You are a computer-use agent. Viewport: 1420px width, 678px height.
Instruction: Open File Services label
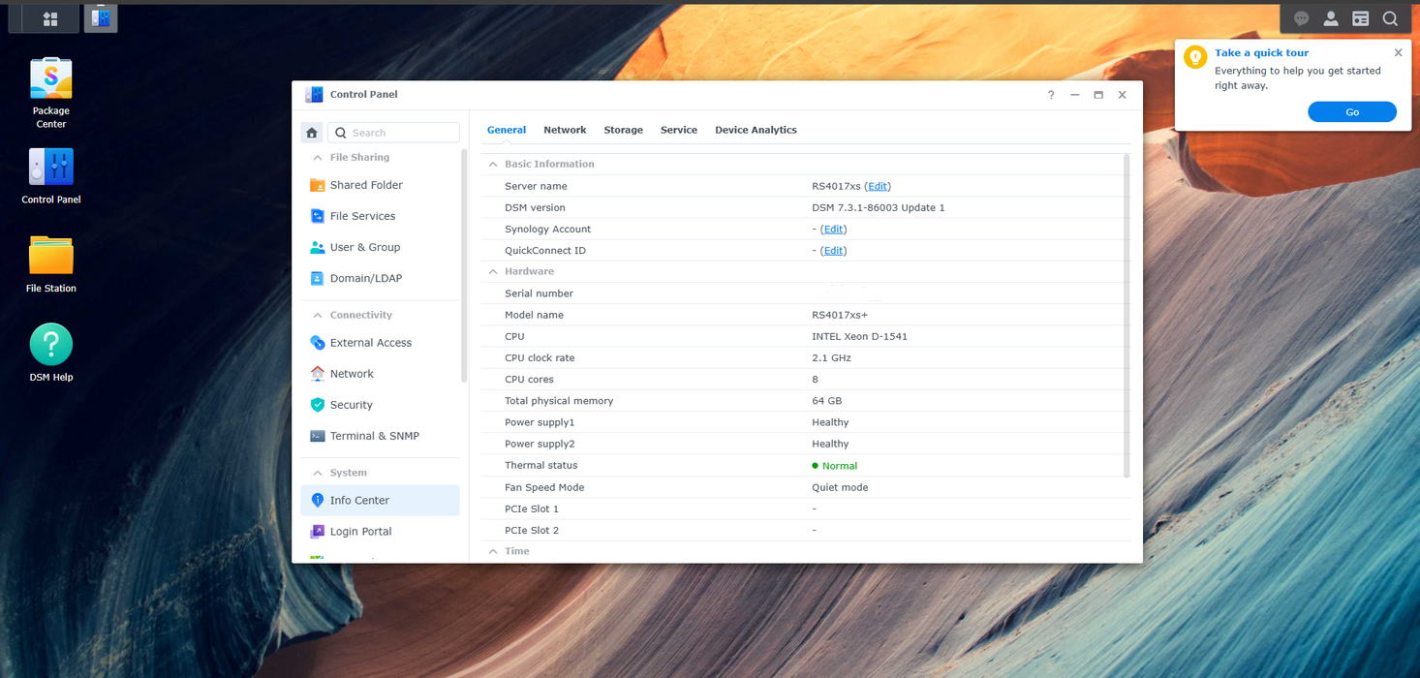(362, 216)
